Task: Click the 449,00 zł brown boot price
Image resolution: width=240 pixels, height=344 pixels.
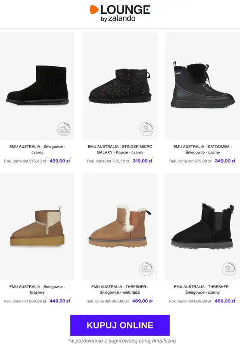Action: click(x=60, y=301)
